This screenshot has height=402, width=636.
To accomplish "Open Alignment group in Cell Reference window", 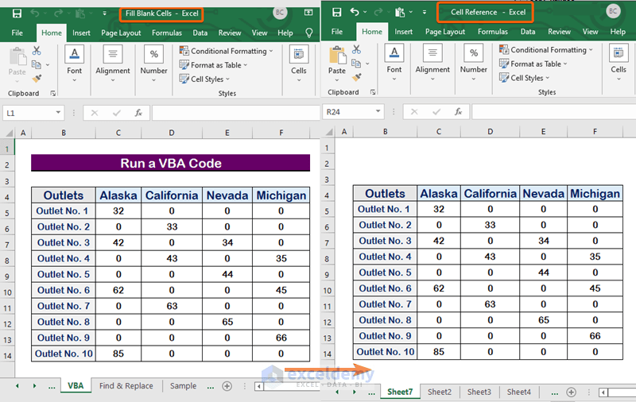I will coord(432,63).
